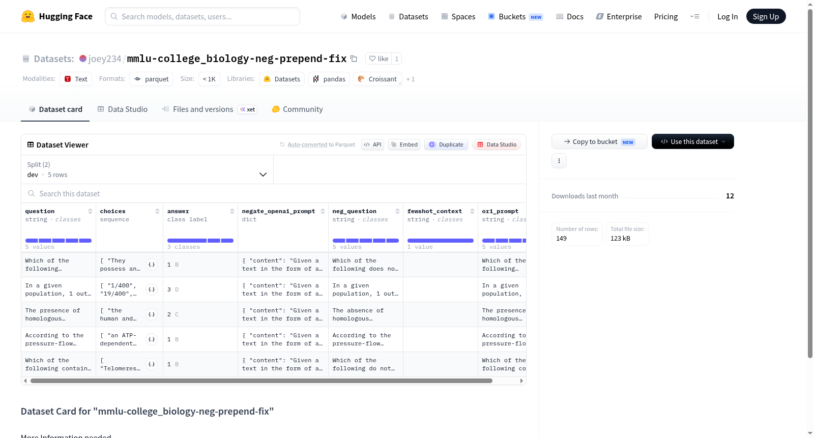The width and height of the screenshot is (814, 438).
Task: Click the Datasets library tag
Action: coord(282,79)
